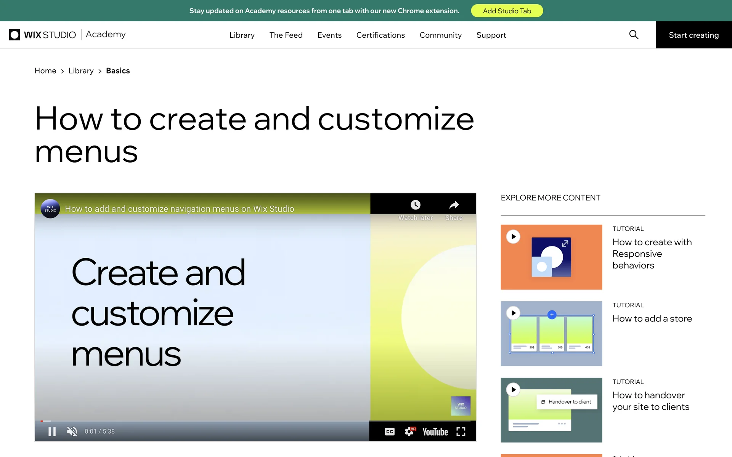Click the Wix Studio logo
The height and width of the screenshot is (457, 732).
pyautogui.click(x=42, y=35)
